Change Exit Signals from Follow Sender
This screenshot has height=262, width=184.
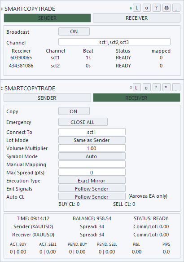[92, 188]
